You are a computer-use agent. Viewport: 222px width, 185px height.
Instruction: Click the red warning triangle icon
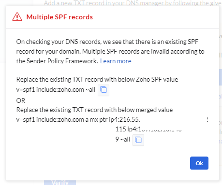pyautogui.click(x=17, y=17)
